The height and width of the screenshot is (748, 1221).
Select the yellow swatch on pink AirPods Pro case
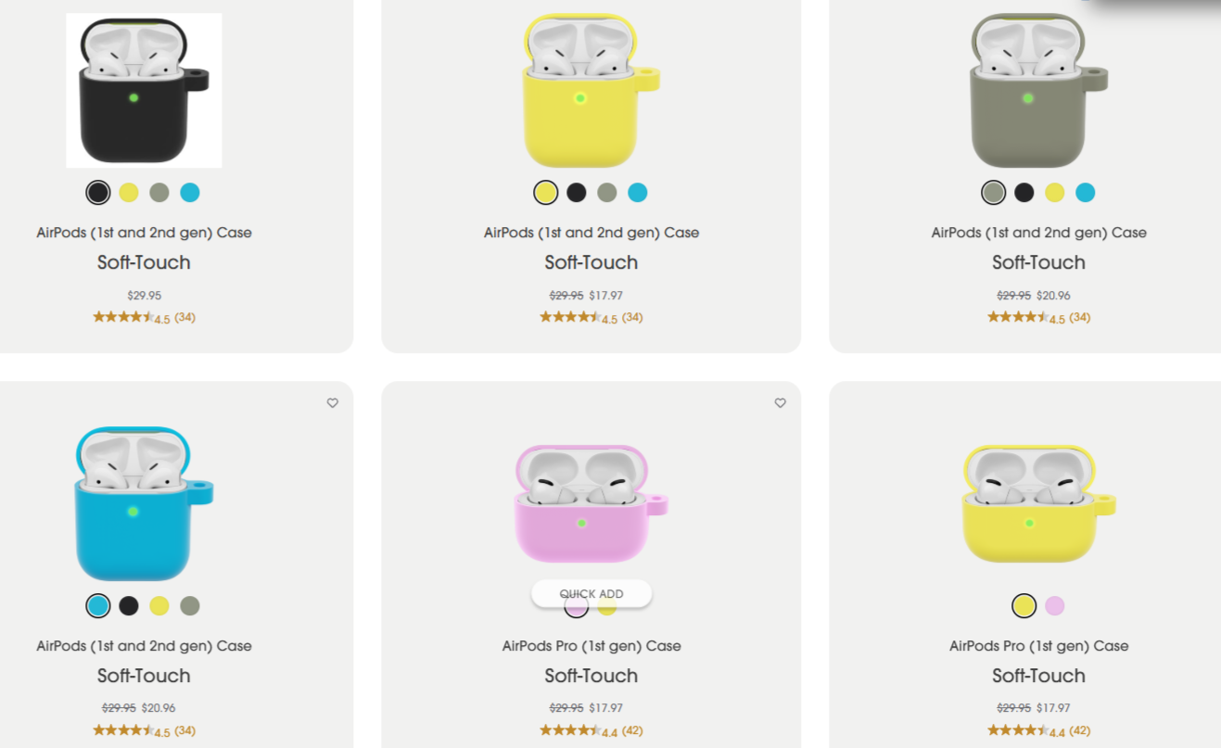(607, 607)
